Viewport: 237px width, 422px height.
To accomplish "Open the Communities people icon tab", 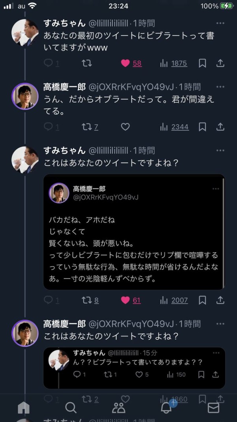I will [118, 407].
